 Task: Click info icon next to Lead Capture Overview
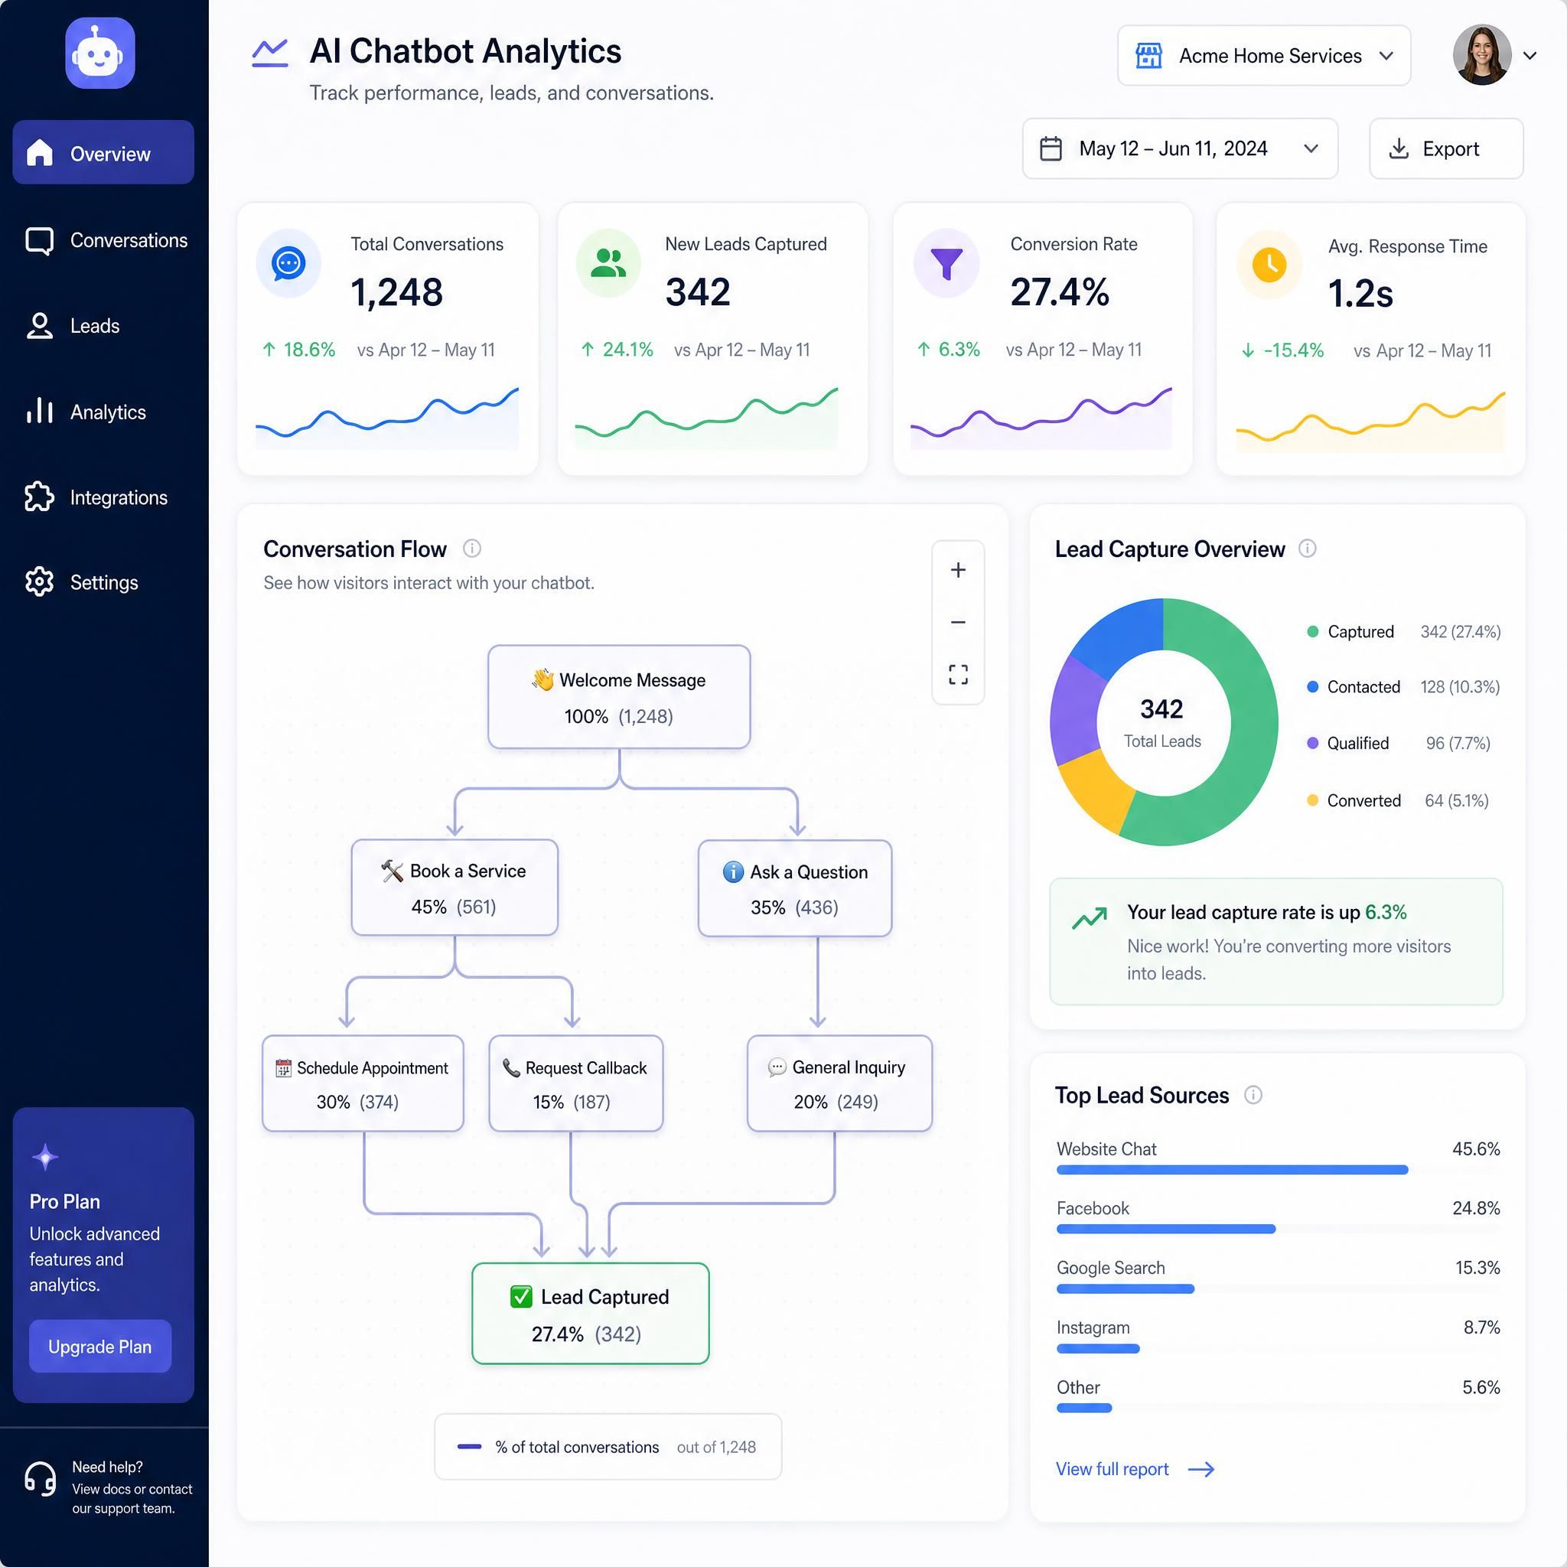click(x=1308, y=549)
